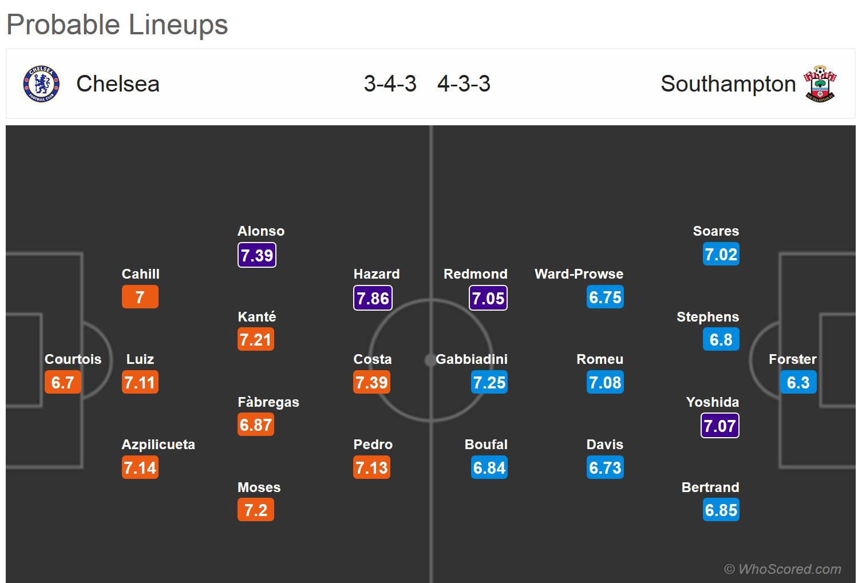Open the Azpilicueta player name
Image resolution: width=858 pixels, height=583 pixels.
(x=159, y=445)
